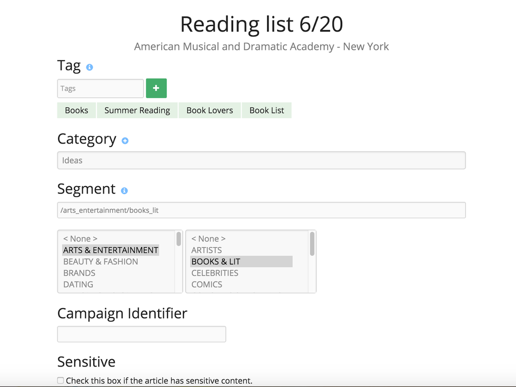516x387 pixels.
Task: Pick BRANDS from the segment list
Action: click(x=79, y=273)
